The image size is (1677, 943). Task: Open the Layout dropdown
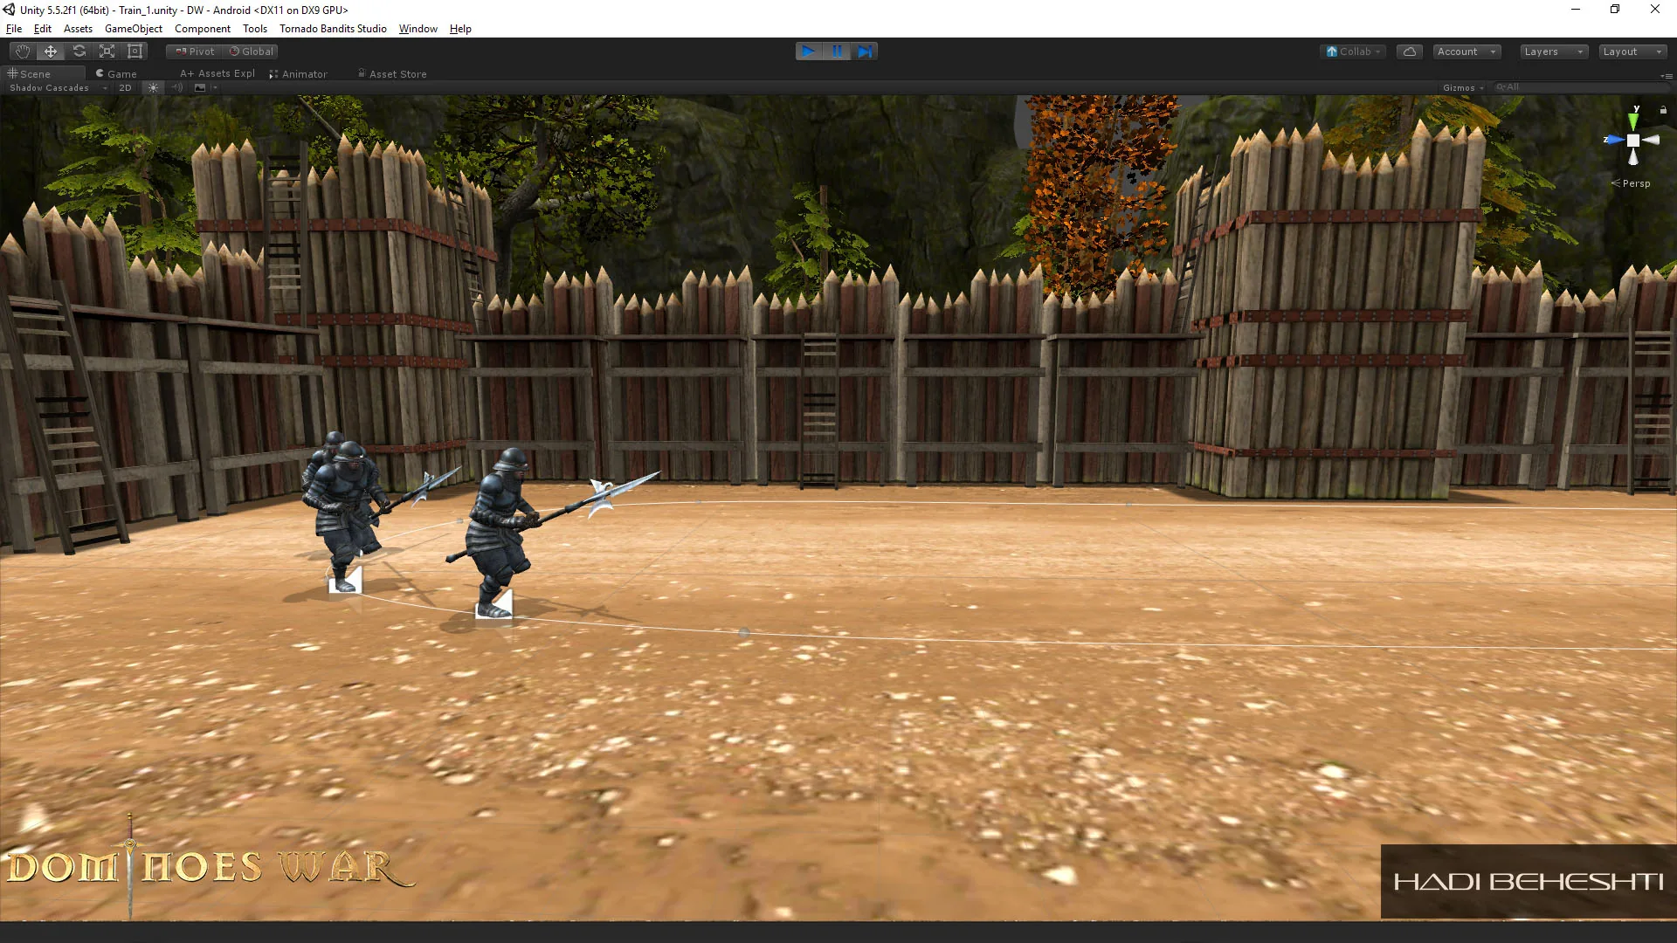pyautogui.click(x=1632, y=52)
